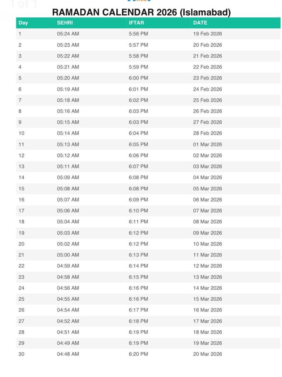Select the 23 Feb 2026 date cell

(207, 78)
